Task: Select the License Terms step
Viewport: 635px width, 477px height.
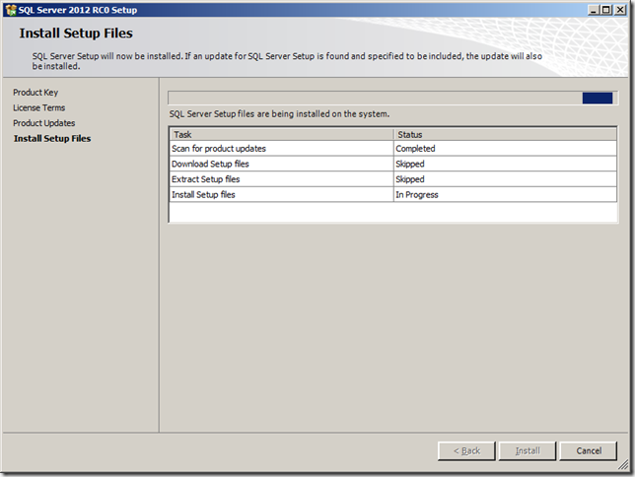Action: (x=38, y=107)
